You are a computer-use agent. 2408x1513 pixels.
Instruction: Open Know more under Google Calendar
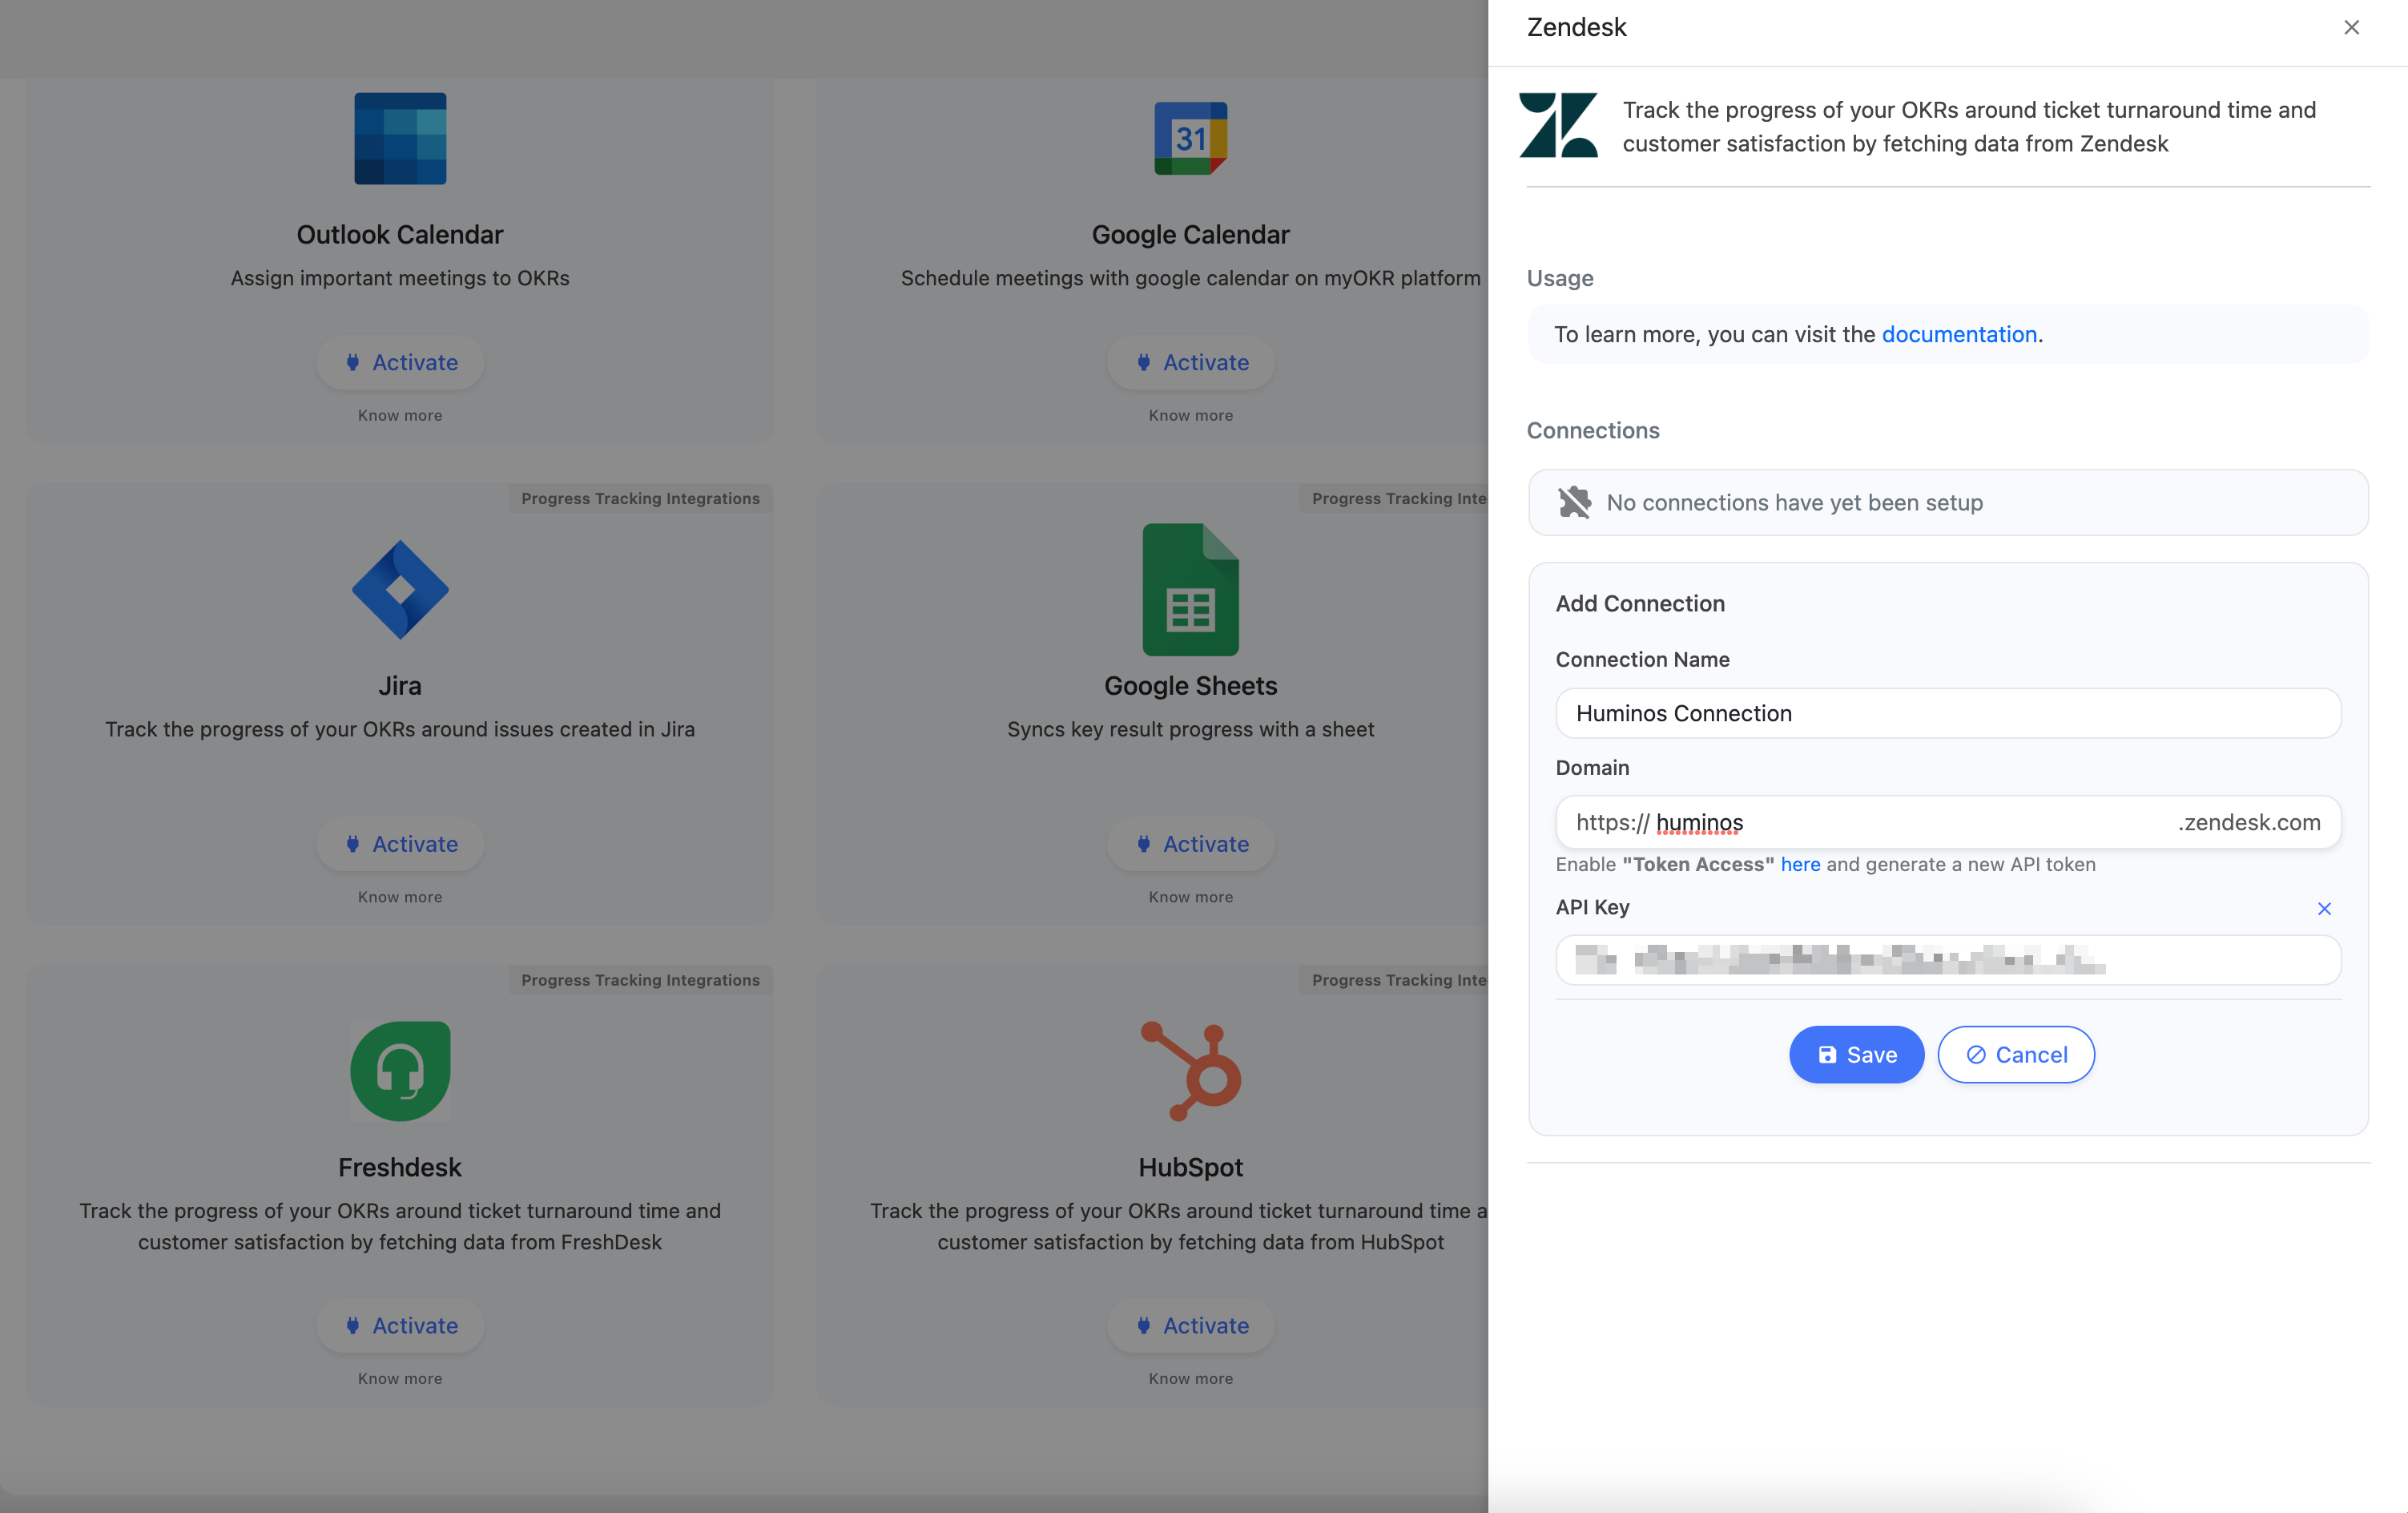click(x=1191, y=415)
